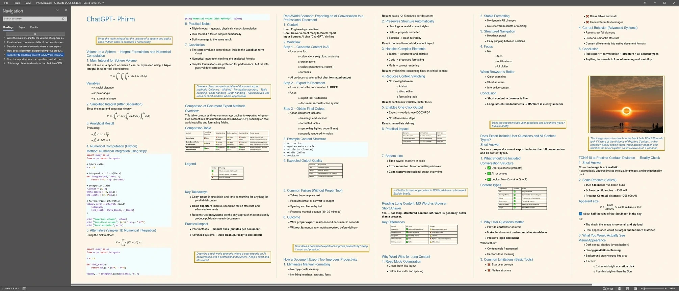The width and height of the screenshot is (679, 291).
Task: Click '3. Common Limitations (Basic Tools)' heading
Action: coord(506,260)
